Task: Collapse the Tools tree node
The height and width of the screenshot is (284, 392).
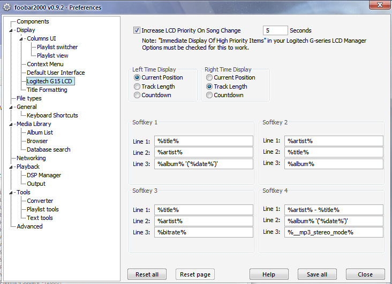Action: (x=11, y=193)
